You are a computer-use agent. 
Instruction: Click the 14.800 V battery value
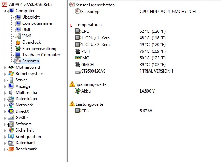(x=147, y=91)
